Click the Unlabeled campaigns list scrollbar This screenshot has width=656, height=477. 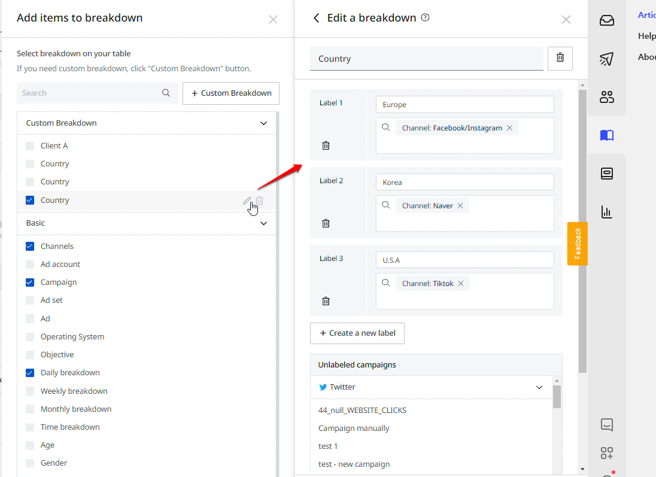click(557, 397)
